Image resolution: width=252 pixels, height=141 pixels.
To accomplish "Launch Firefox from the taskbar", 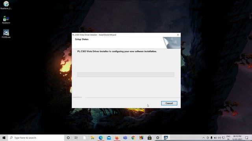I will point(117,137).
